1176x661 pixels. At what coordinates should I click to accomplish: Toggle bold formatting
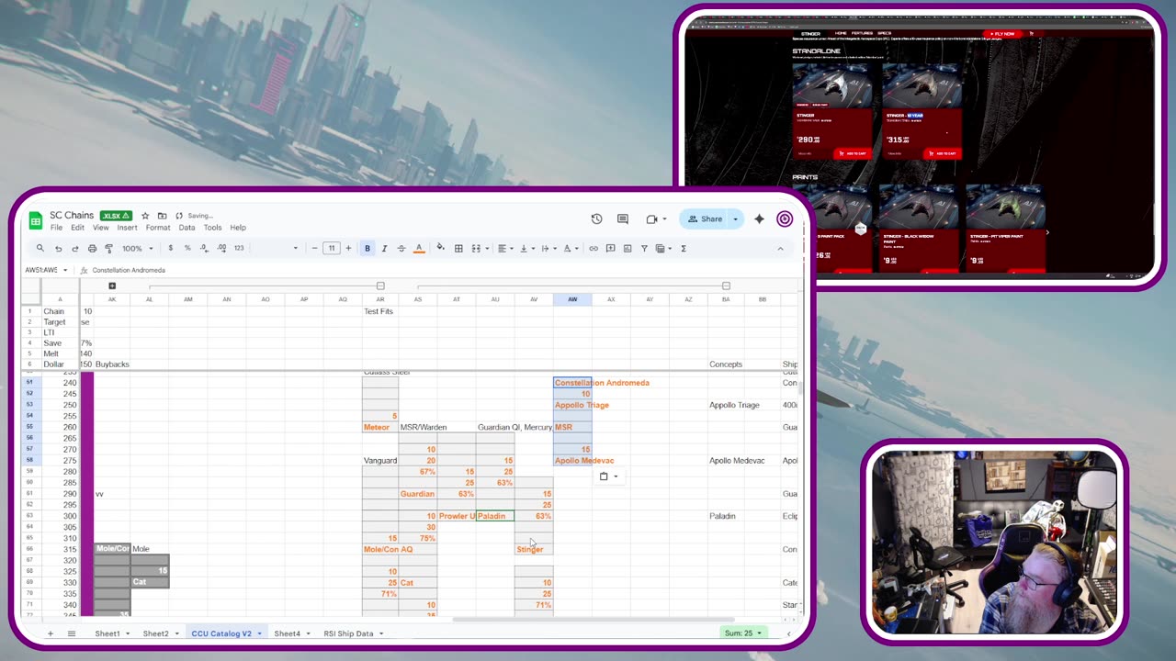(x=367, y=248)
